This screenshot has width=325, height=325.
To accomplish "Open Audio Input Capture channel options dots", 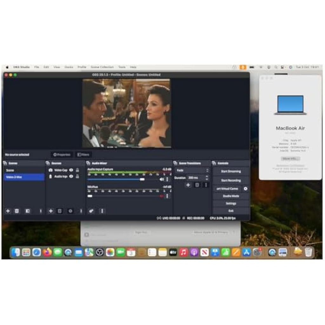I will coord(167,179).
